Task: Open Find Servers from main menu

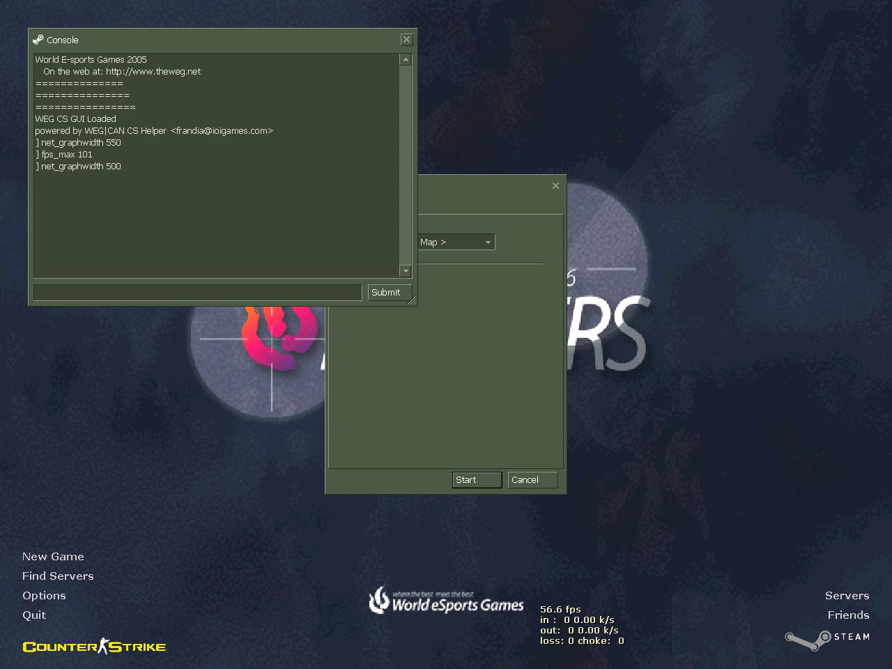Action: [58, 576]
